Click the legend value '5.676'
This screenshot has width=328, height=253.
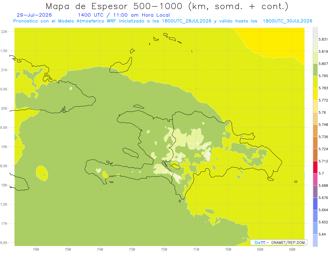click(x=323, y=198)
